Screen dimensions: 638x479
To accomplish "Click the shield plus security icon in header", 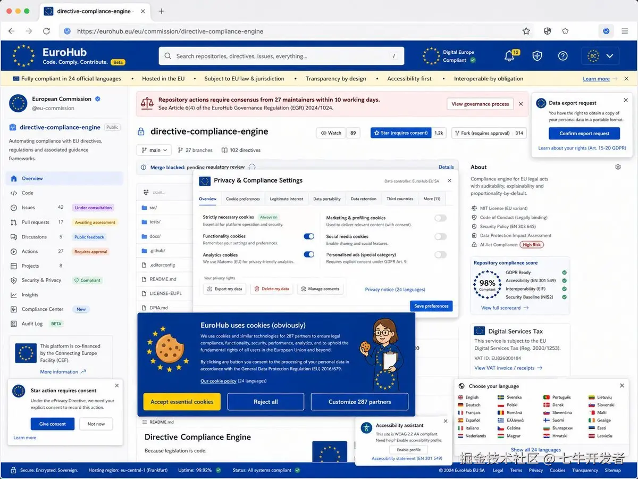I will point(538,56).
